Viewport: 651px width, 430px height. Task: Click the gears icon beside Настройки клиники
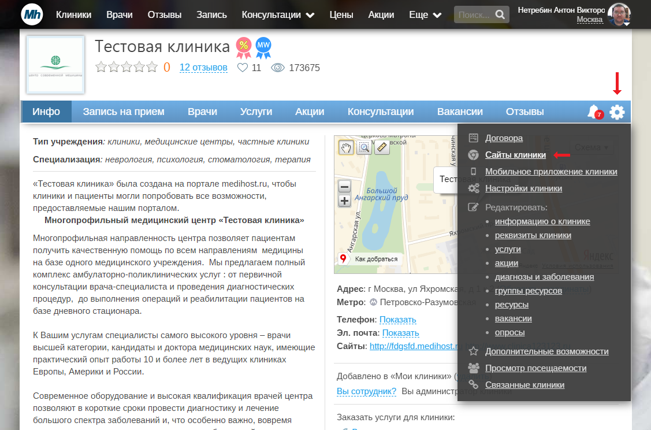click(x=473, y=188)
